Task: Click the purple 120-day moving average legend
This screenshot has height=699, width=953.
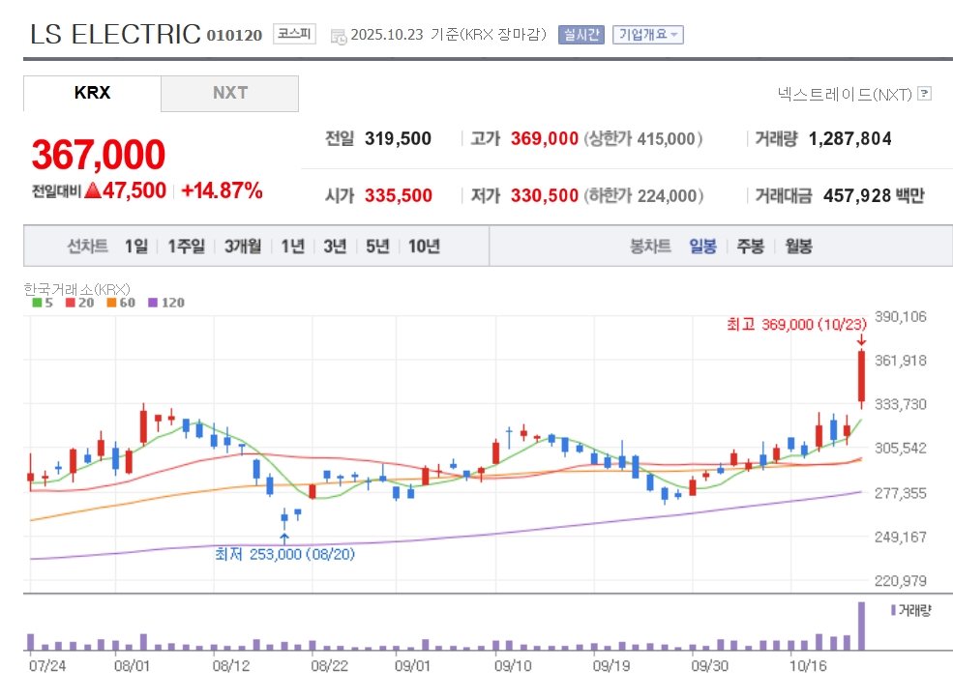Action: click(165, 303)
